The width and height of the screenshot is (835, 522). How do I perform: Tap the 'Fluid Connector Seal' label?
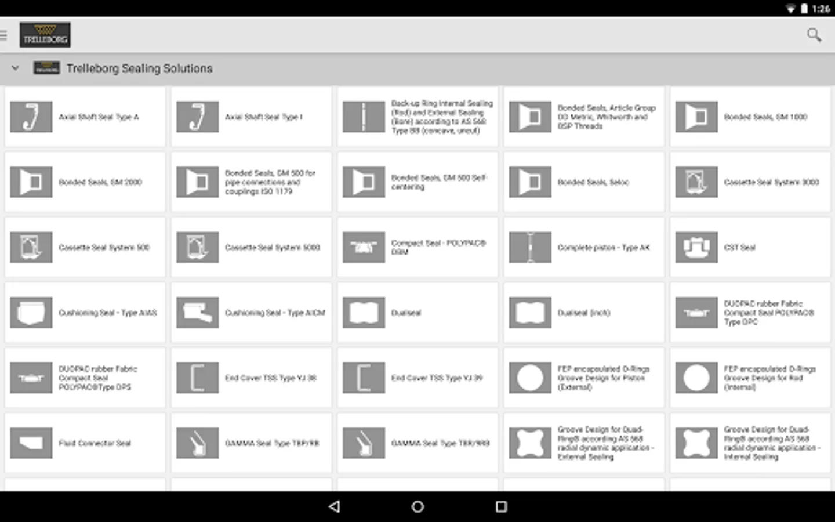[95, 443]
